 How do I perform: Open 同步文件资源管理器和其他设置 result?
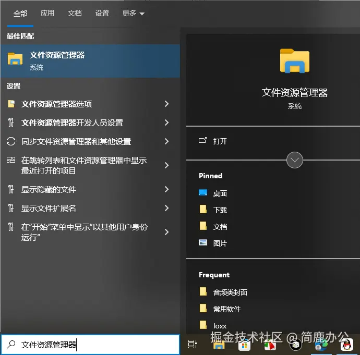tap(90, 141)
